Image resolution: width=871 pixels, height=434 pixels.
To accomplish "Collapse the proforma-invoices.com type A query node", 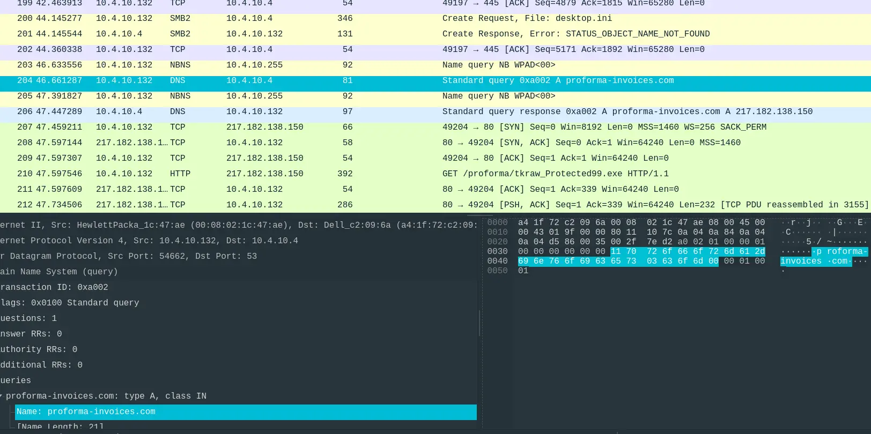I will tap(2, 396).
